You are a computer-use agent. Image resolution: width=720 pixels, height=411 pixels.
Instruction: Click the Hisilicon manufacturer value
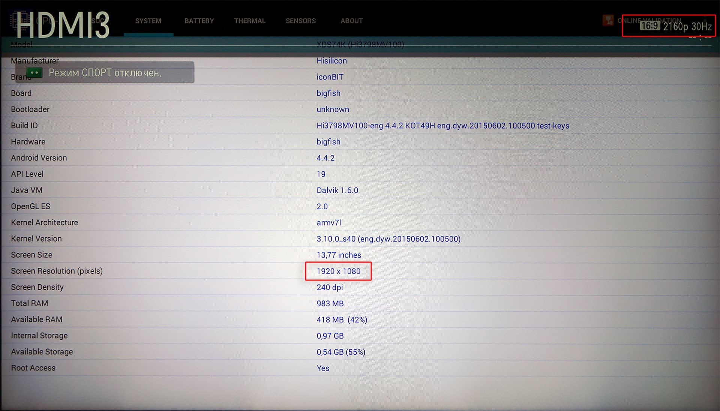(331, 61)
